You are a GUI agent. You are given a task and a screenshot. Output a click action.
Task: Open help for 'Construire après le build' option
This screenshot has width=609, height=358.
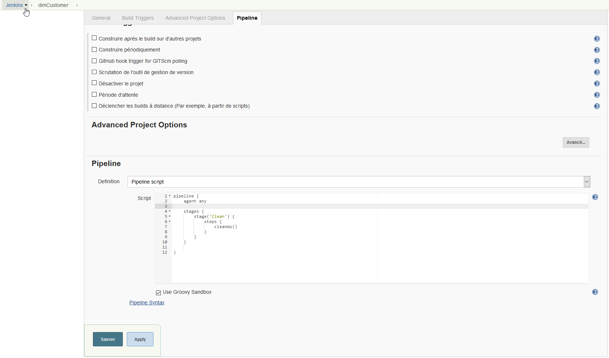point(597,39)
